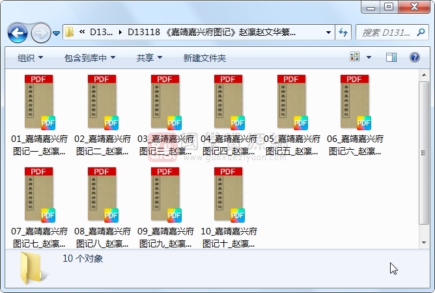Click the file name 01_嘉靖嘉兴府图记一_赵瀛...
The image size is (435, 293).
point(39,145)
